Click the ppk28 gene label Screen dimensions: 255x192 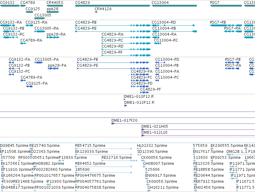pos(52,9)
